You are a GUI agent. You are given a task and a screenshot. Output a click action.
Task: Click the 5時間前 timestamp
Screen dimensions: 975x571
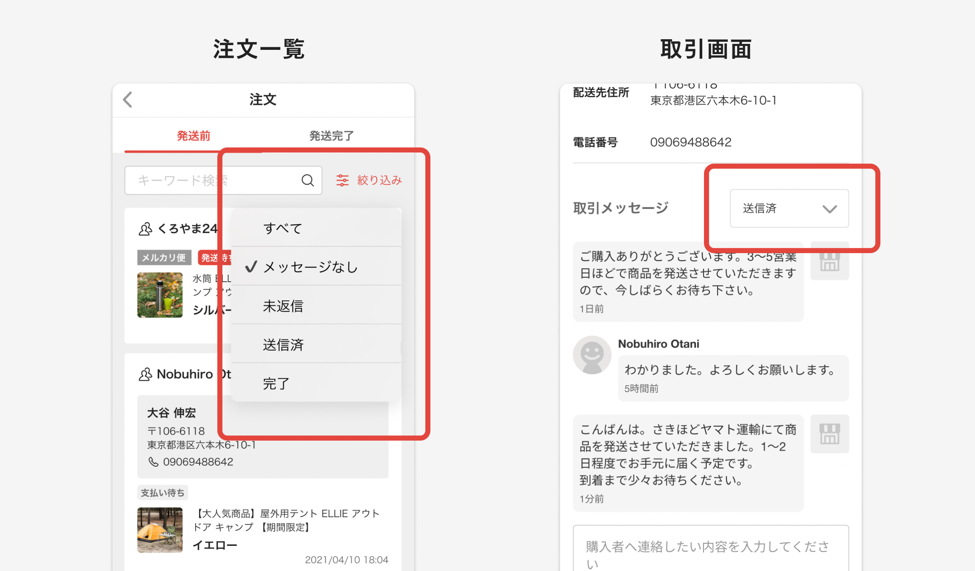tap(641, 389)
